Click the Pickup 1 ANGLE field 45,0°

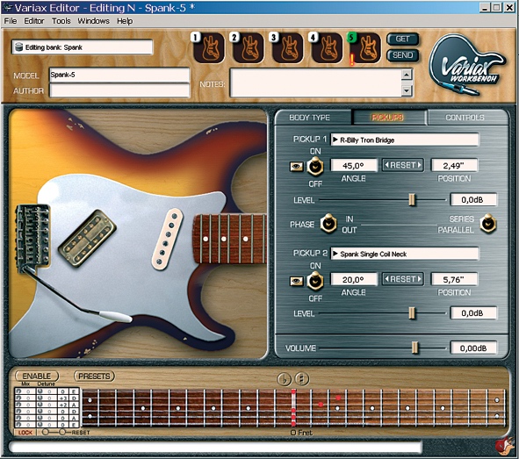[354, 165]
